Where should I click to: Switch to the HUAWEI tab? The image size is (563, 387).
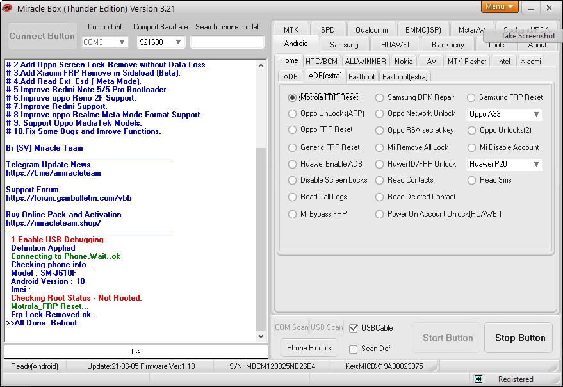pos(395,45)
